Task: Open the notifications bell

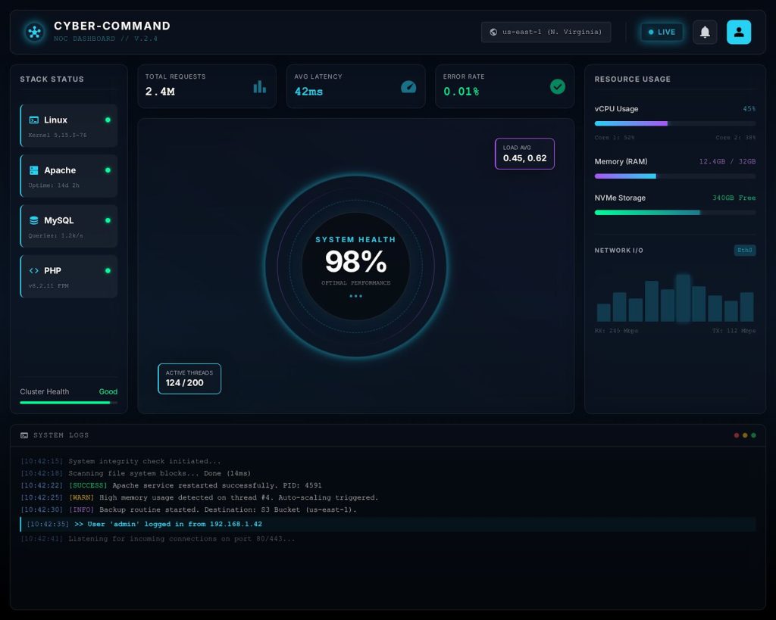Action: 705,32
